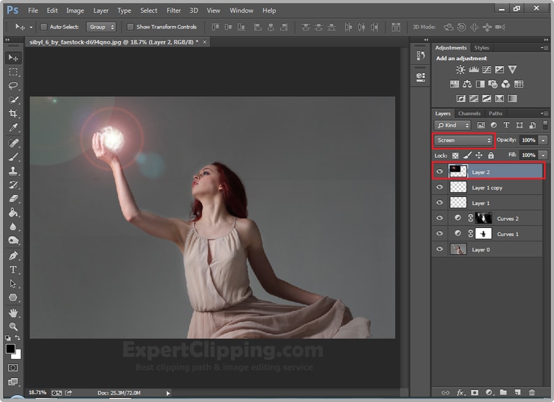Delete layer using the trash icon
The width and height of the screenshot is (554, 402).
[x=531, y=393]
